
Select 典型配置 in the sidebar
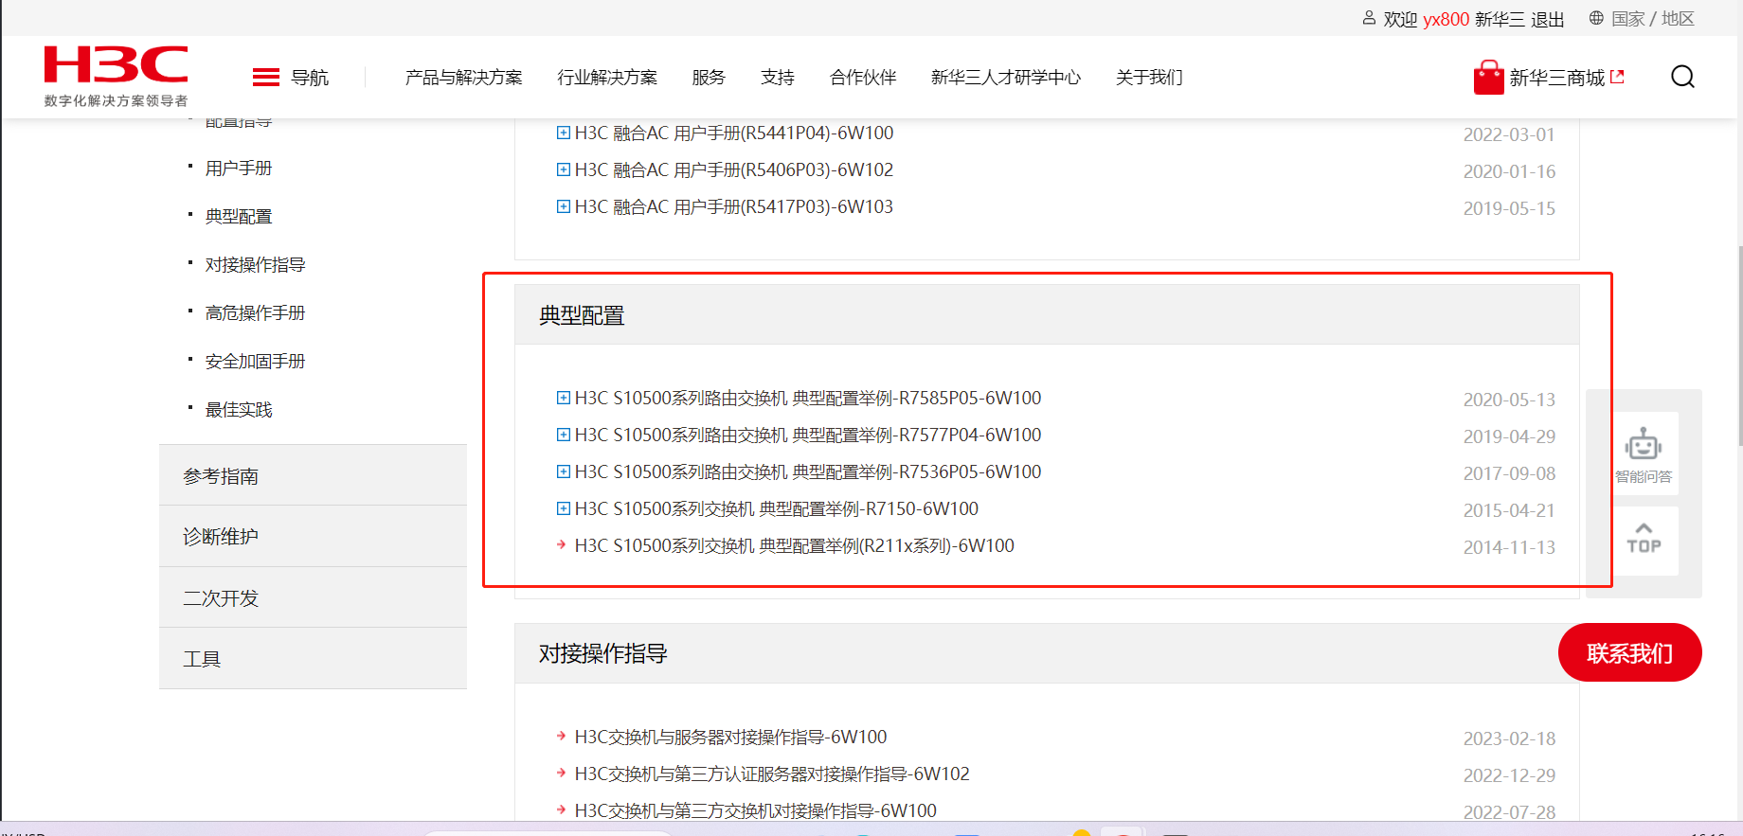pyautogui.click(x=239, y=216)
